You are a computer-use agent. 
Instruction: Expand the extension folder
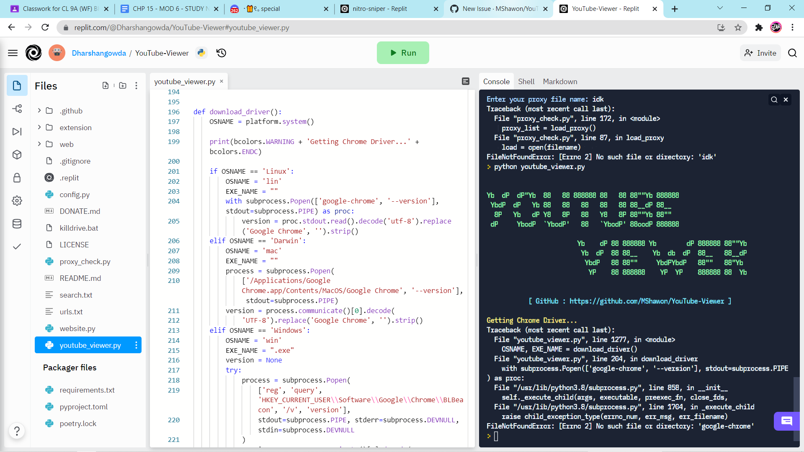(39, 127)
